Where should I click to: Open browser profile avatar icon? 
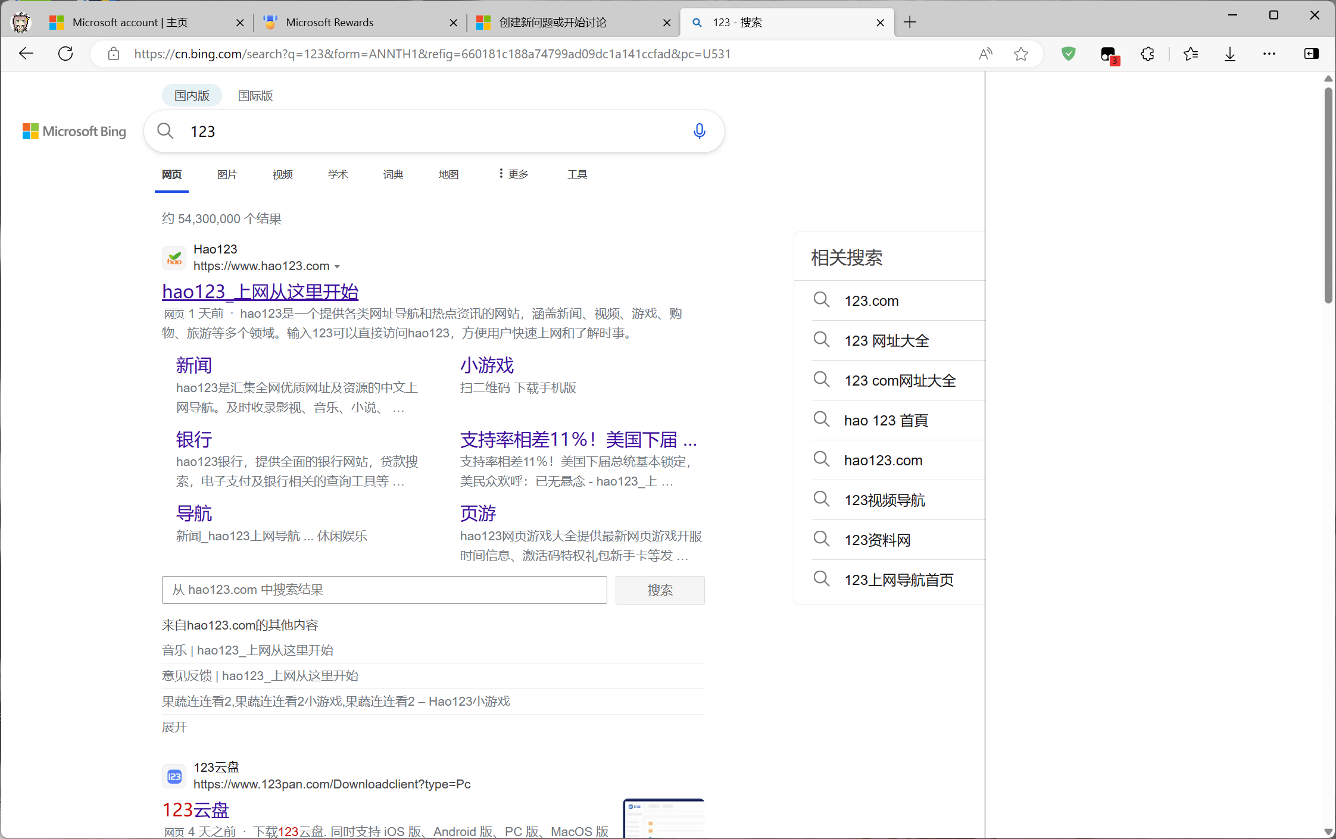click(21, 23)
